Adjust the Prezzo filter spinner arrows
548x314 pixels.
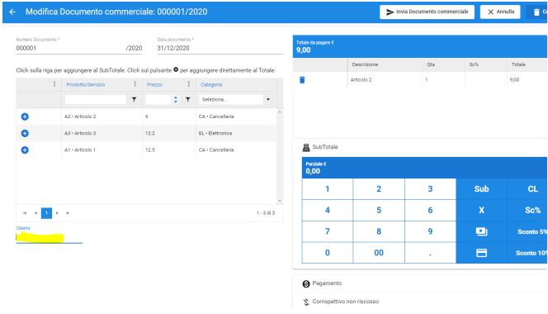click(176, 100)
